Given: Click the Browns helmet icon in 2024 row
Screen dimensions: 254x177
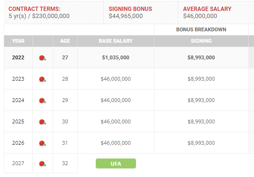Looking at the screenshot, I should (43, 101).
